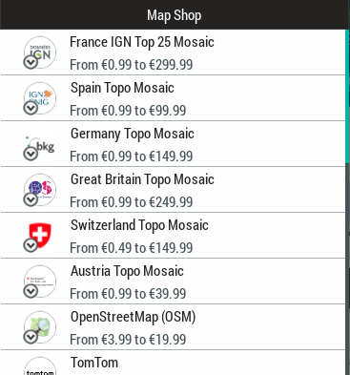Image resolution: width=350 pixels, height=375 pixels.
Task: Open the TomTom map listing
Action: tap(173, 363)
